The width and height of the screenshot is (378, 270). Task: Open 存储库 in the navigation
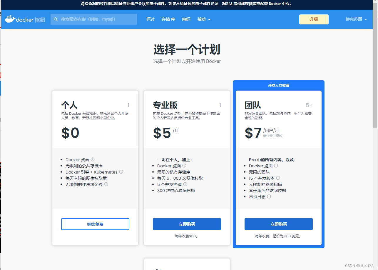click(x=168, y=19)
